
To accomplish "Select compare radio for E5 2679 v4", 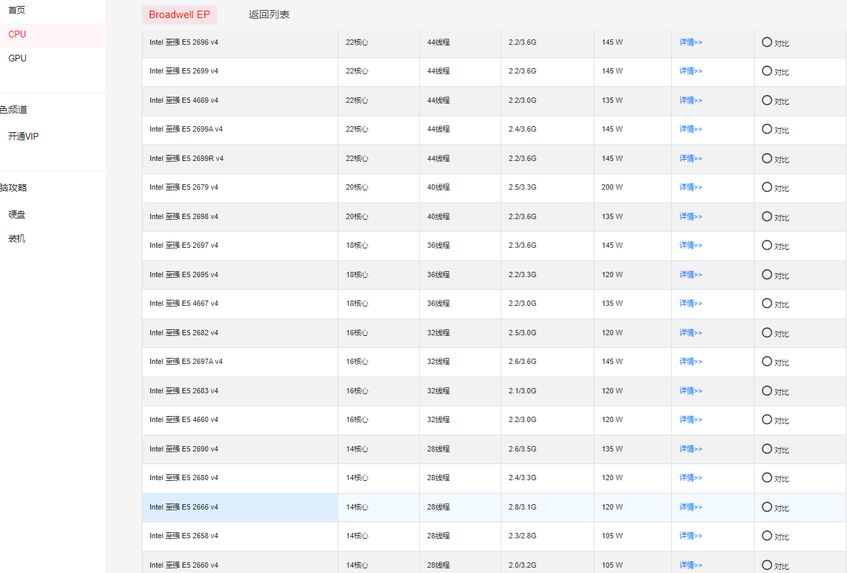I will (x=767, y=186).
